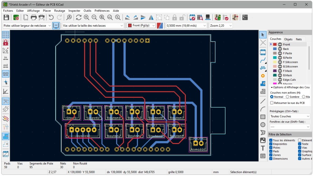Open the 3D viewer

(208, 17)
